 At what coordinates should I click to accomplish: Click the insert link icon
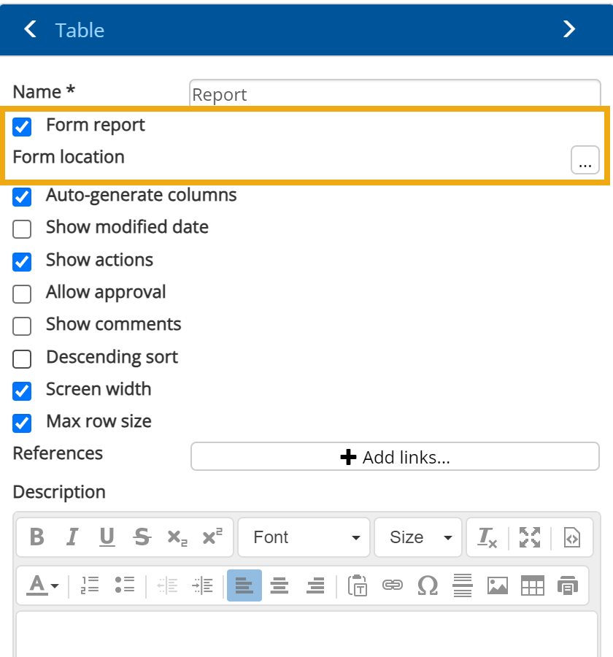click(x=393, y=585)
